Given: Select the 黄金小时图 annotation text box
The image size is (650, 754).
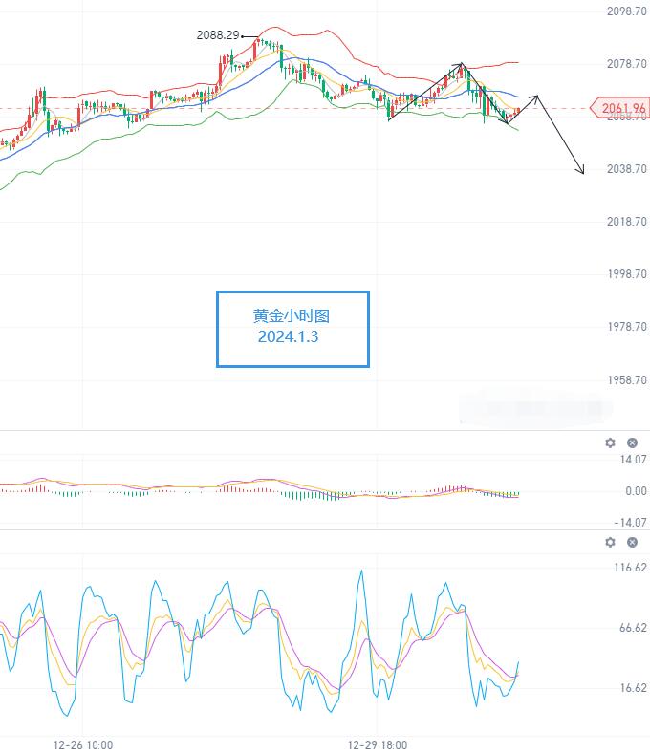Looking at the screenshot, I should [x=292, y=328].
